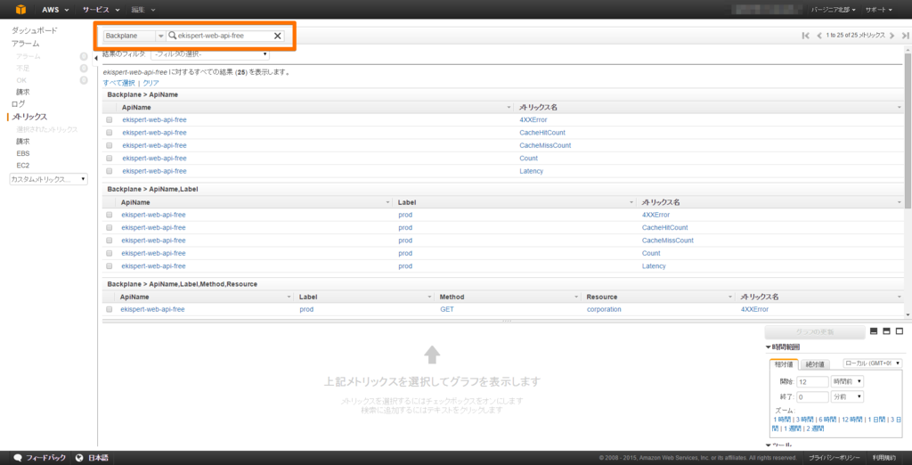
Task: Open the start time unit dropdown
Action: pyautogui.click(x=847, y=382)
